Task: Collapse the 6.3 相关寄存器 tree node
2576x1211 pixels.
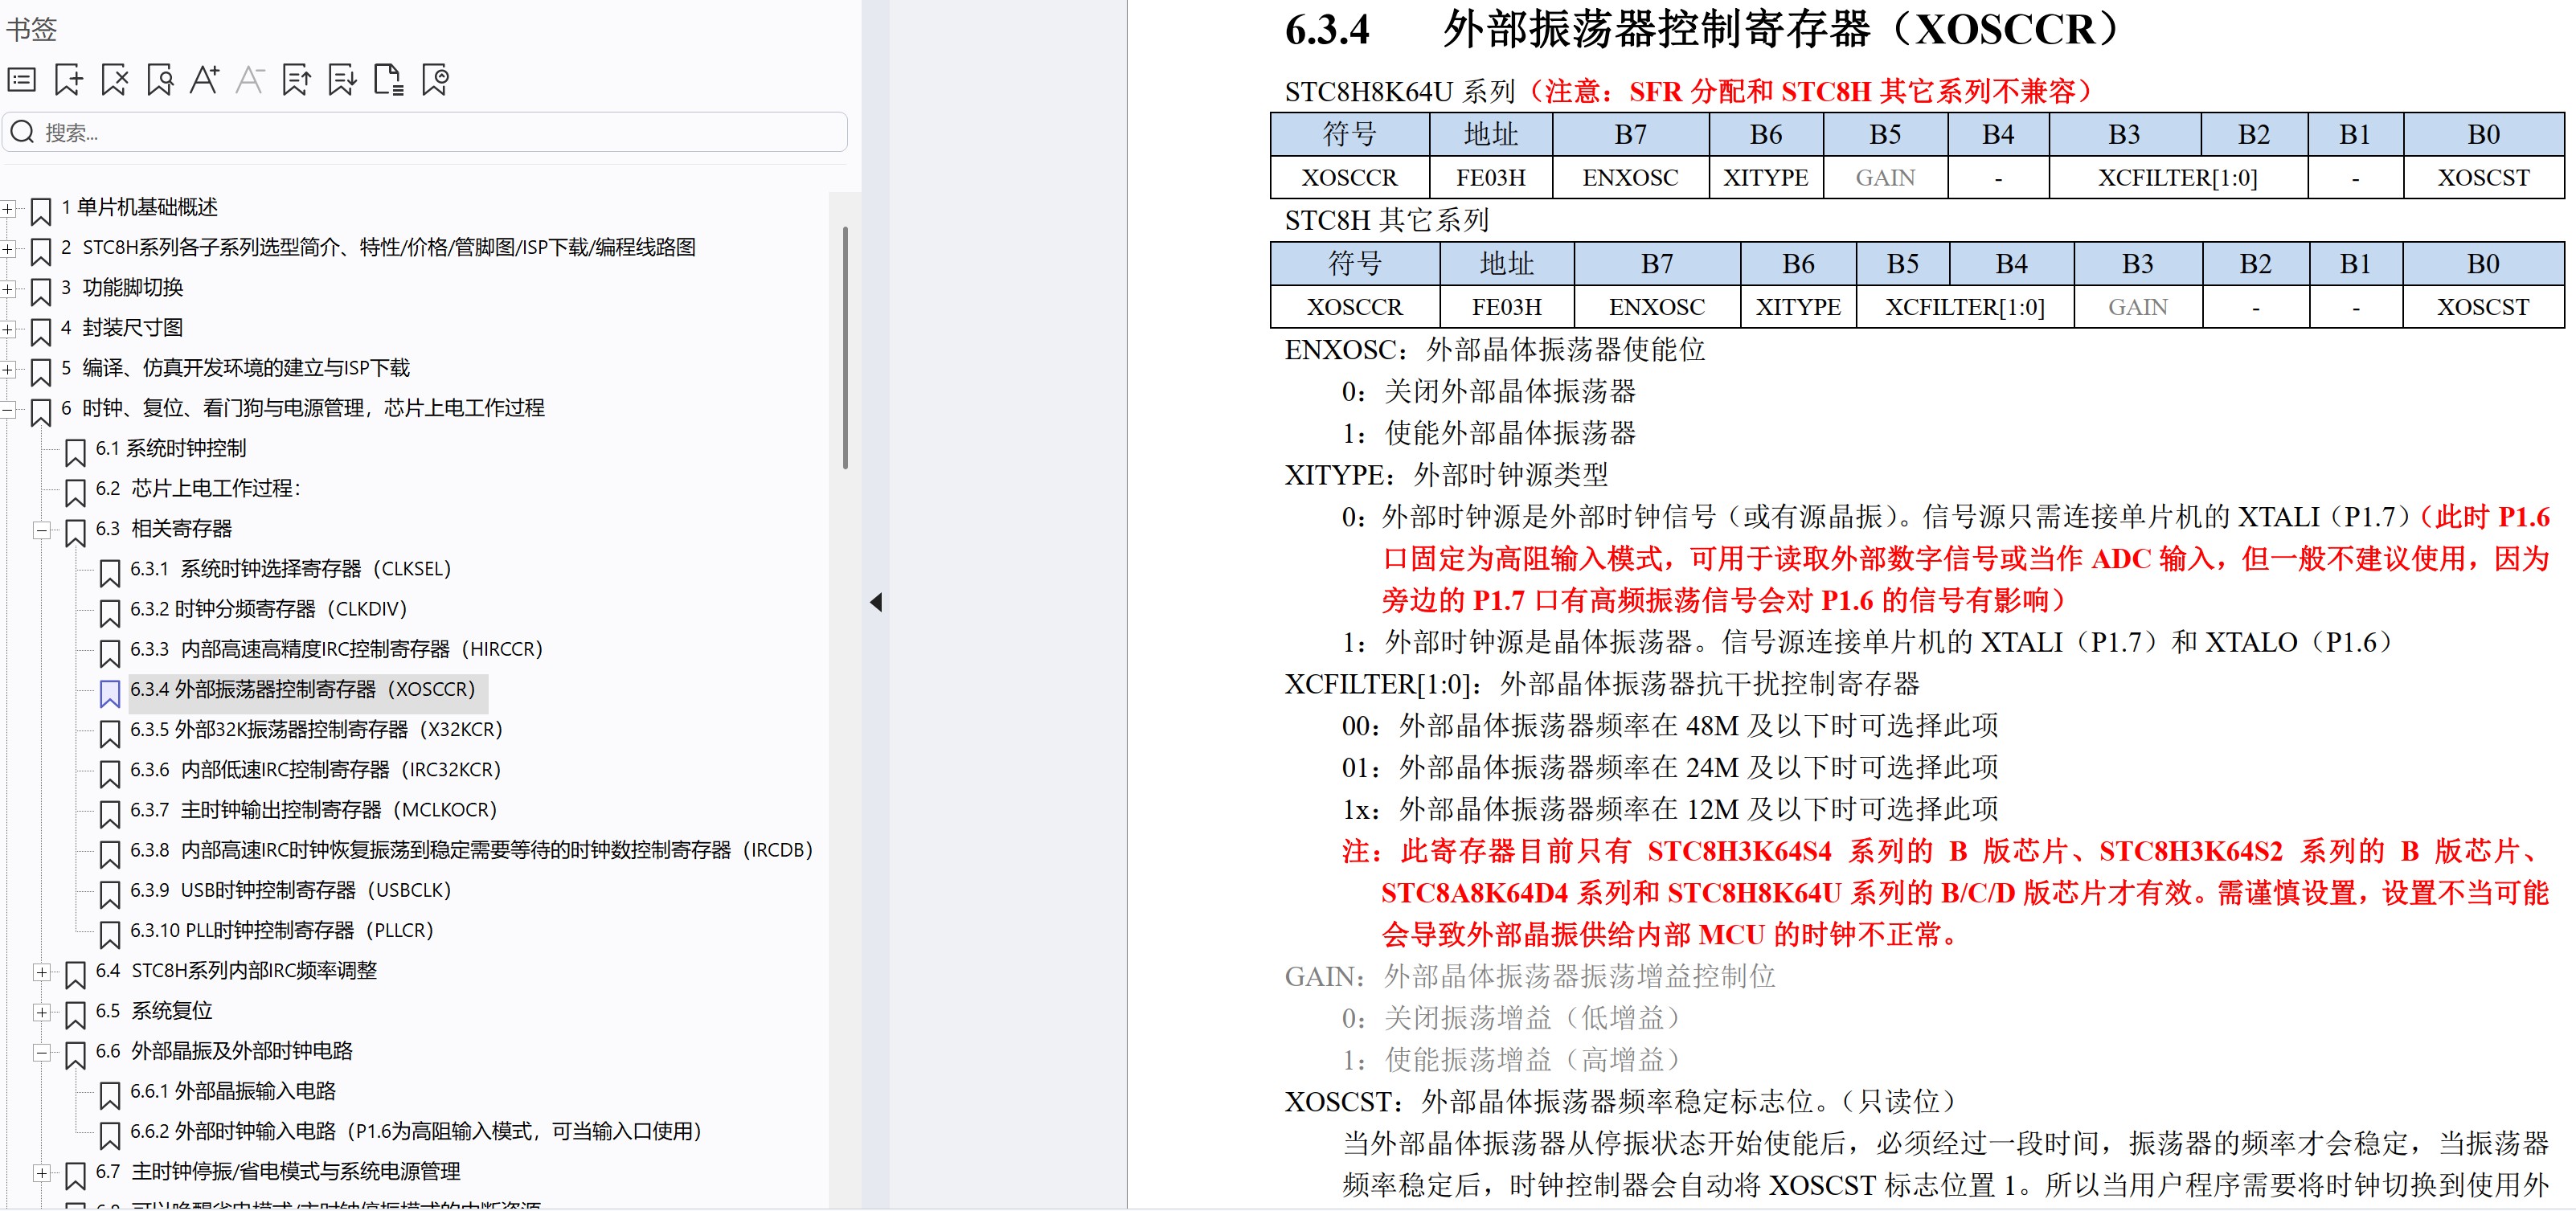Action: pos(42,530)
